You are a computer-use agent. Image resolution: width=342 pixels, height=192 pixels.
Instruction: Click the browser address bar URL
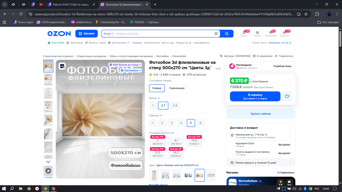[164, 14]
